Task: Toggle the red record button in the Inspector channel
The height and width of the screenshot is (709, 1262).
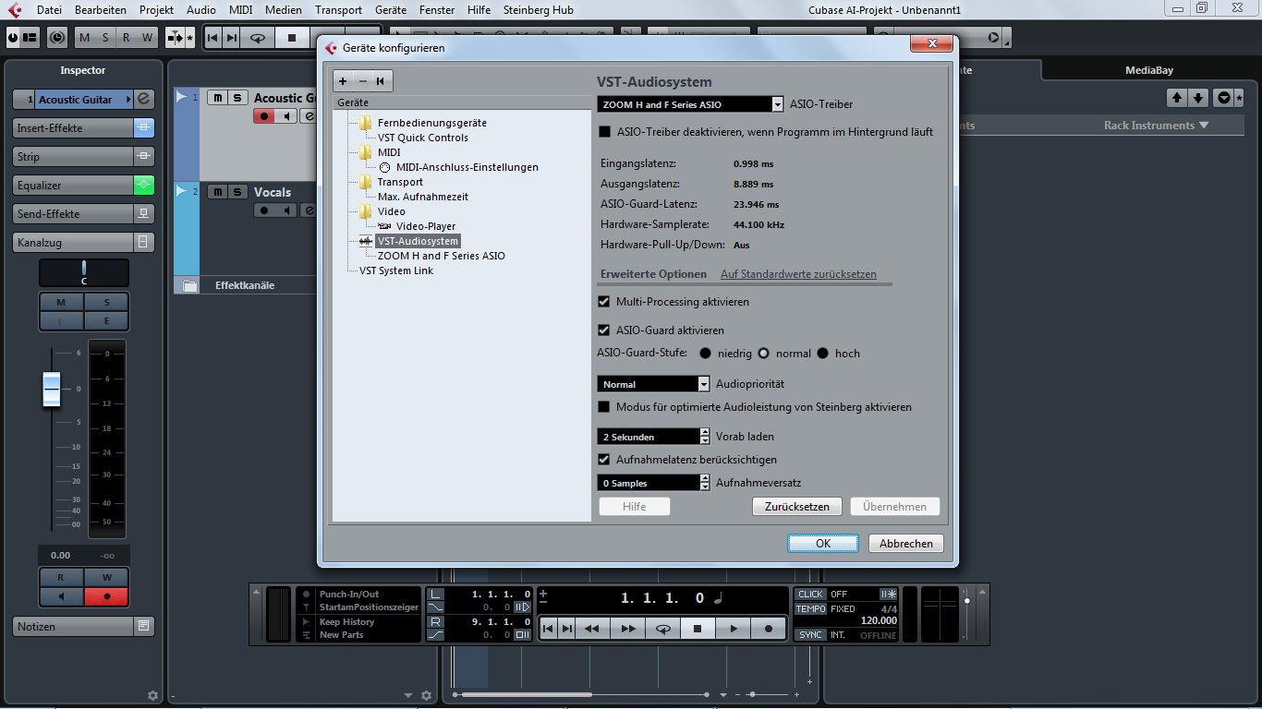Action: click(106, 596)
